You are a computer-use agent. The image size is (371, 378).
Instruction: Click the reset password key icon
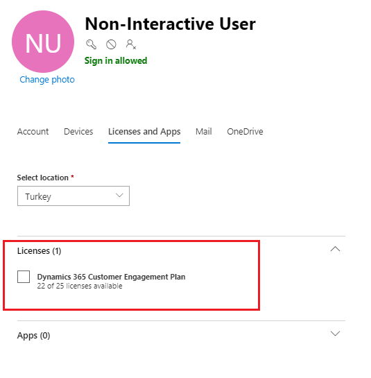tap(91, 44)
